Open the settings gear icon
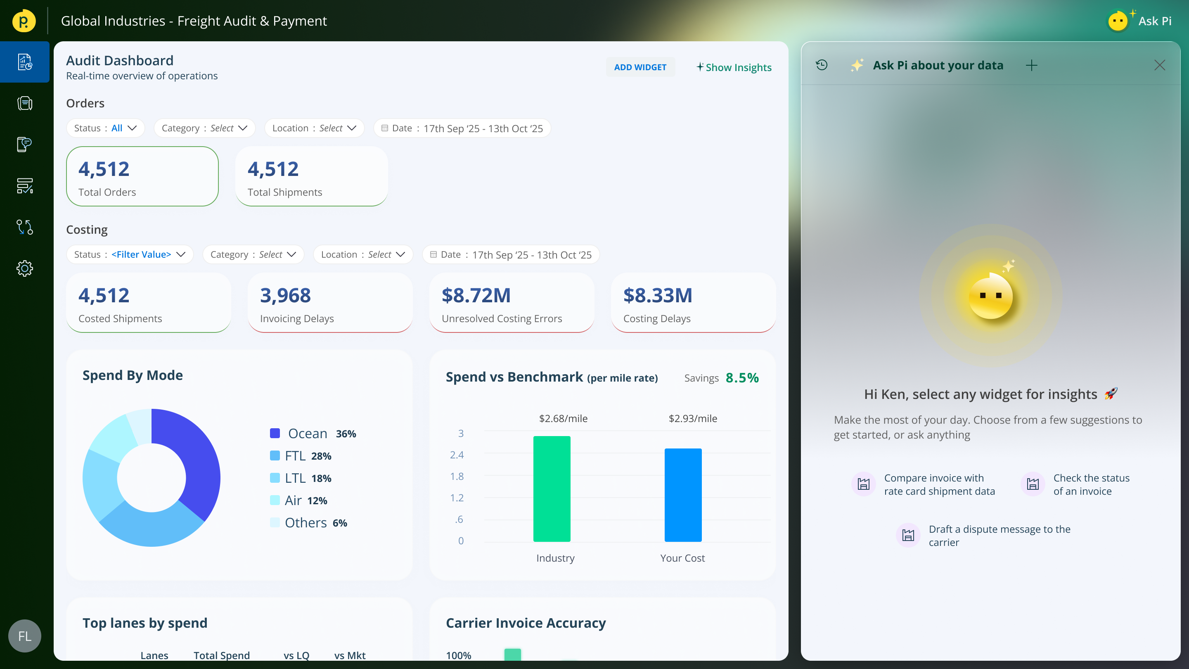This screenshot has height=669, width=1189. click(x=24, y=268)
